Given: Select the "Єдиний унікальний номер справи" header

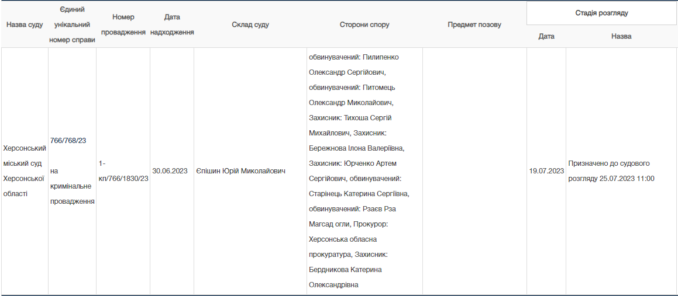Looking at the screenshot, I should point(73,25).
